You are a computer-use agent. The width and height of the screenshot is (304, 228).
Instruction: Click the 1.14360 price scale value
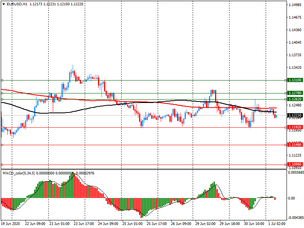[x=295, y=30]
